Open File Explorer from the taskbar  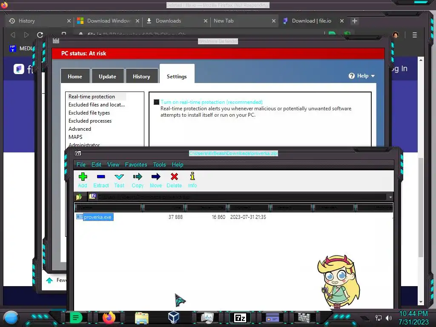click(142, 318)
